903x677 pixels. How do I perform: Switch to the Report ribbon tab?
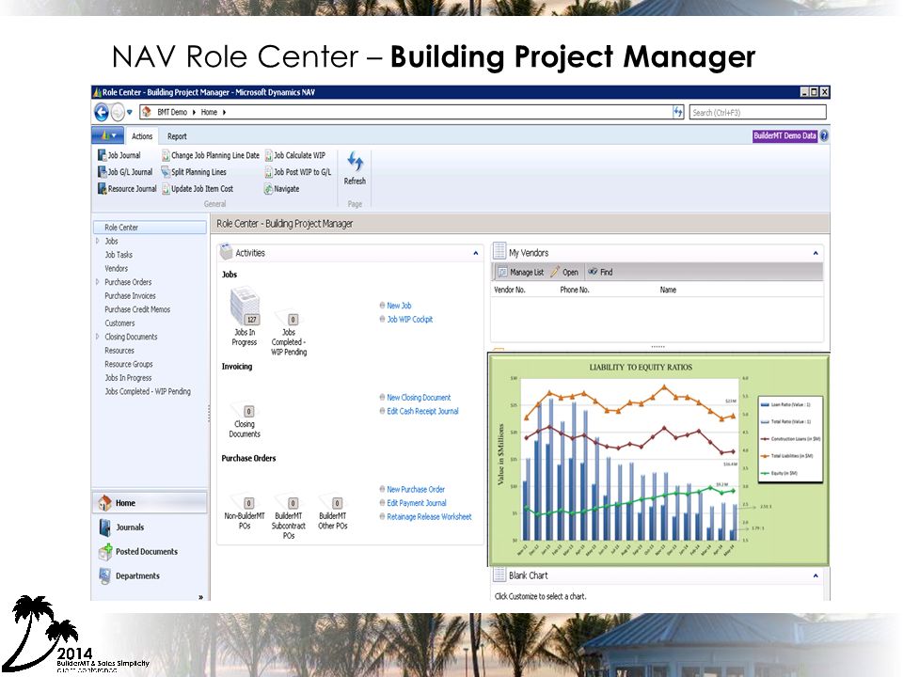coord(177,136)
